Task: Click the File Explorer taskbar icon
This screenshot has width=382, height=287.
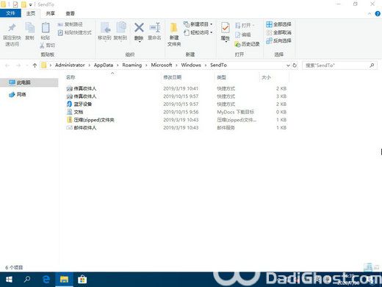Action: tap(64, 280)
